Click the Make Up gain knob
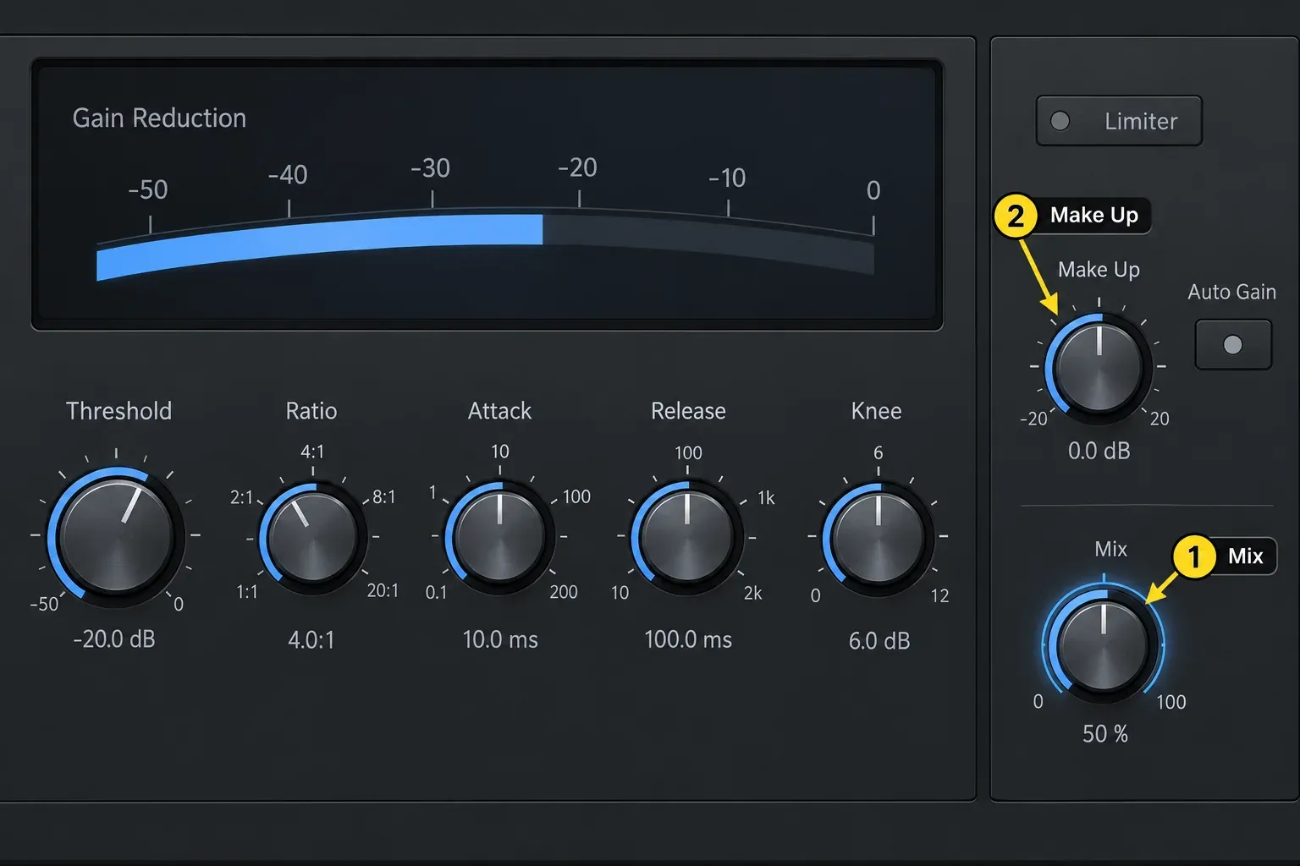This screenshot has width=1300, height=866. coord(1099,367)
